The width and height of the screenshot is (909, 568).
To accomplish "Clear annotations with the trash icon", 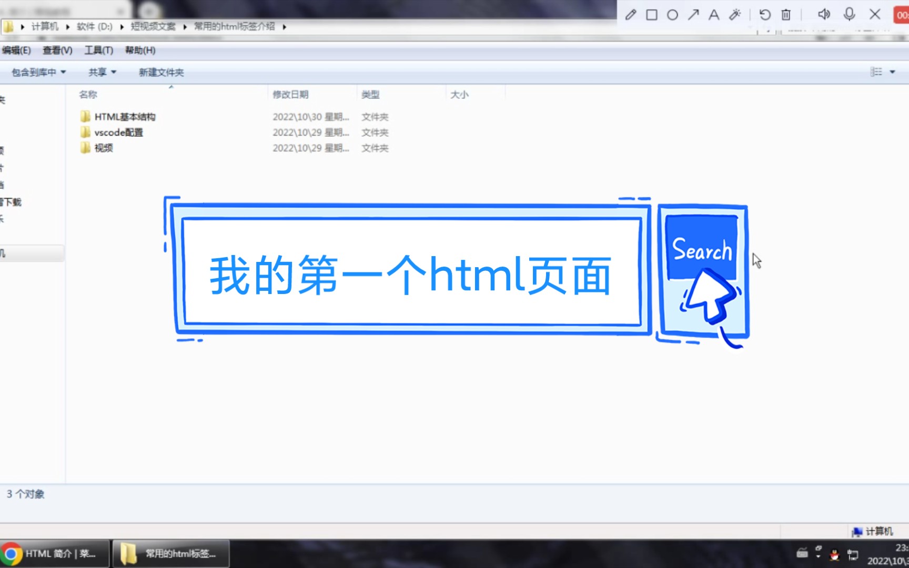I will pos(785,14).
